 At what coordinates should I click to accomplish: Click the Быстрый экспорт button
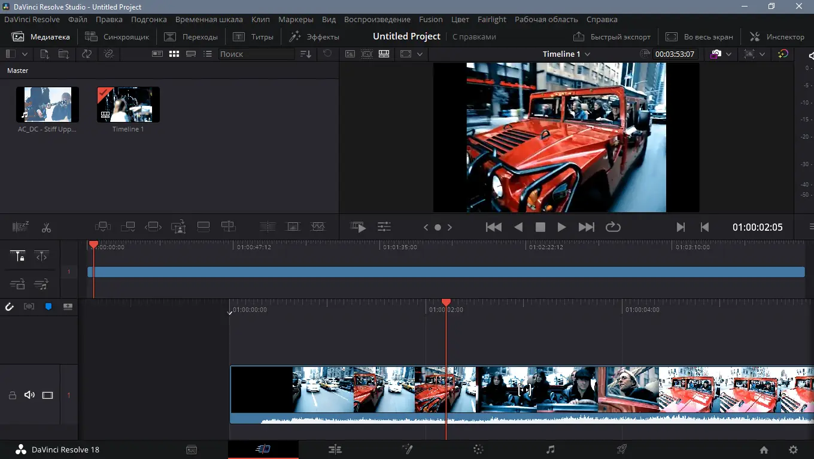pos(612,36)
